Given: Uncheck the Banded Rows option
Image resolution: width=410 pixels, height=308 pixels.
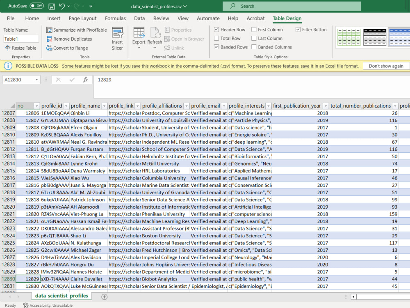Looking at the screenshot, I should (x=216, y=47).
